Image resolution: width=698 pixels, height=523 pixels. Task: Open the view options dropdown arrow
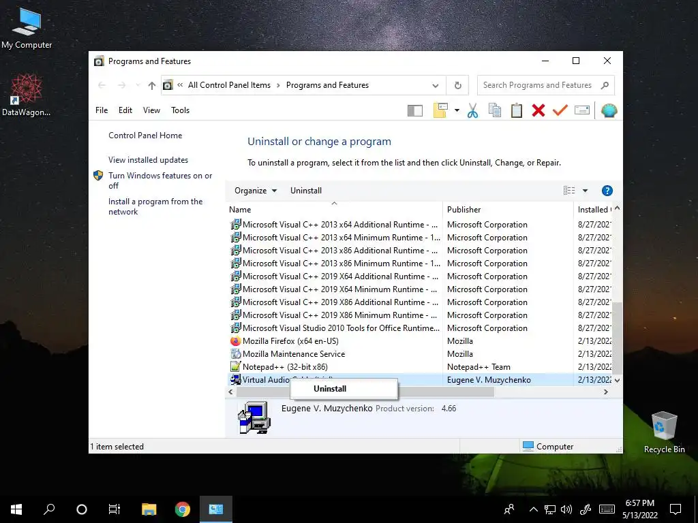[x=586, y=191]
